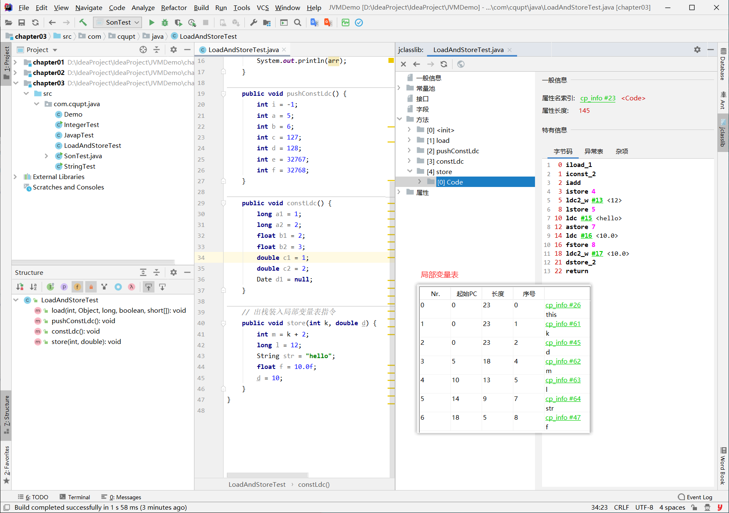Build project with the hammer icon

tap(83, 22)
